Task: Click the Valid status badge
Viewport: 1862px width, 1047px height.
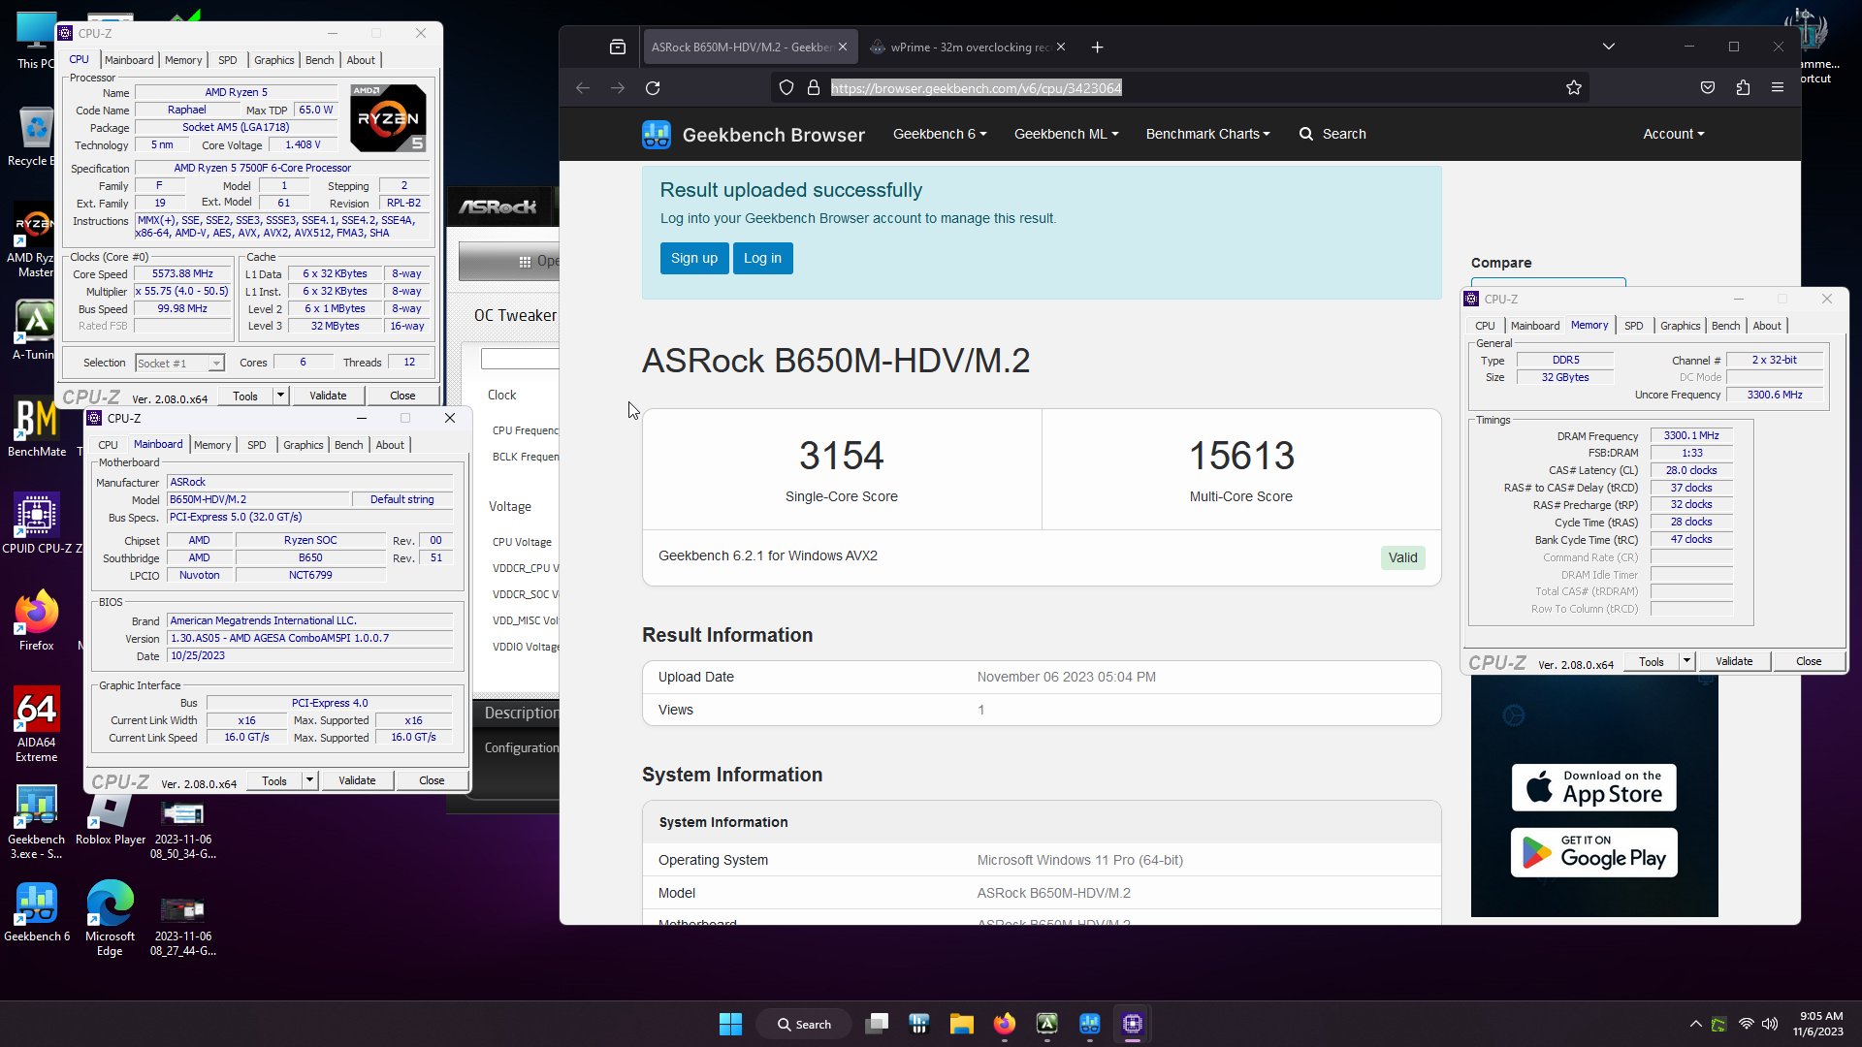Action: [1402, 557]
